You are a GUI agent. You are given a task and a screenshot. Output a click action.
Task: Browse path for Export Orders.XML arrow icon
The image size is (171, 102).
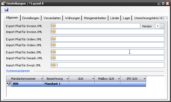click(54, 39)
